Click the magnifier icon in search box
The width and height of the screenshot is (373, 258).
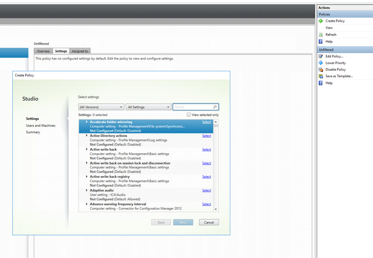[x=215, y=107]
